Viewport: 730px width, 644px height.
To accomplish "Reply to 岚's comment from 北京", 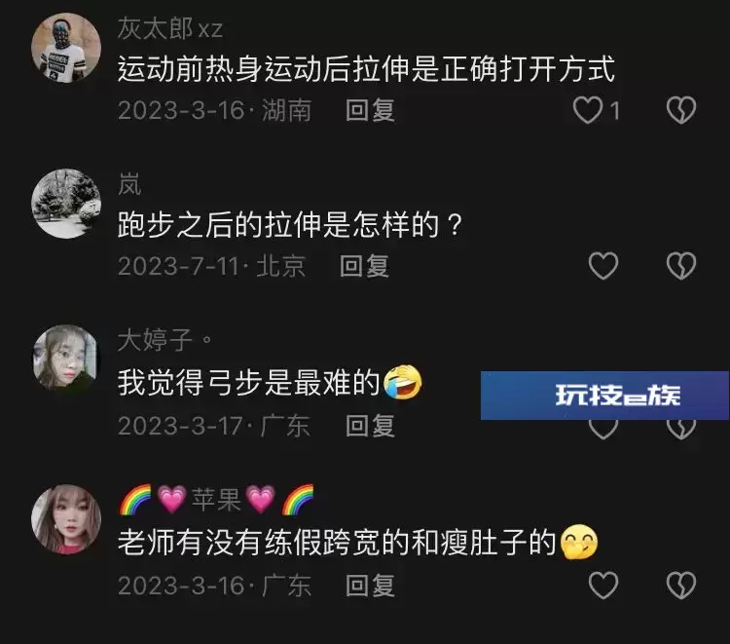I will point(364,267).
